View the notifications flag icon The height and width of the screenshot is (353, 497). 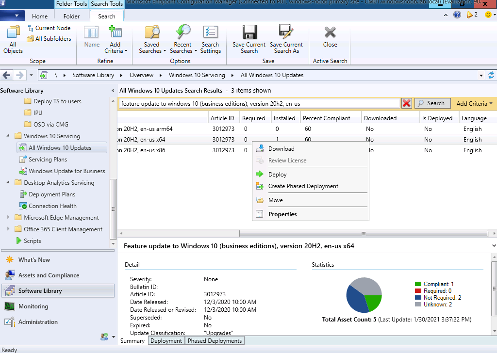(x=470, y=15)
